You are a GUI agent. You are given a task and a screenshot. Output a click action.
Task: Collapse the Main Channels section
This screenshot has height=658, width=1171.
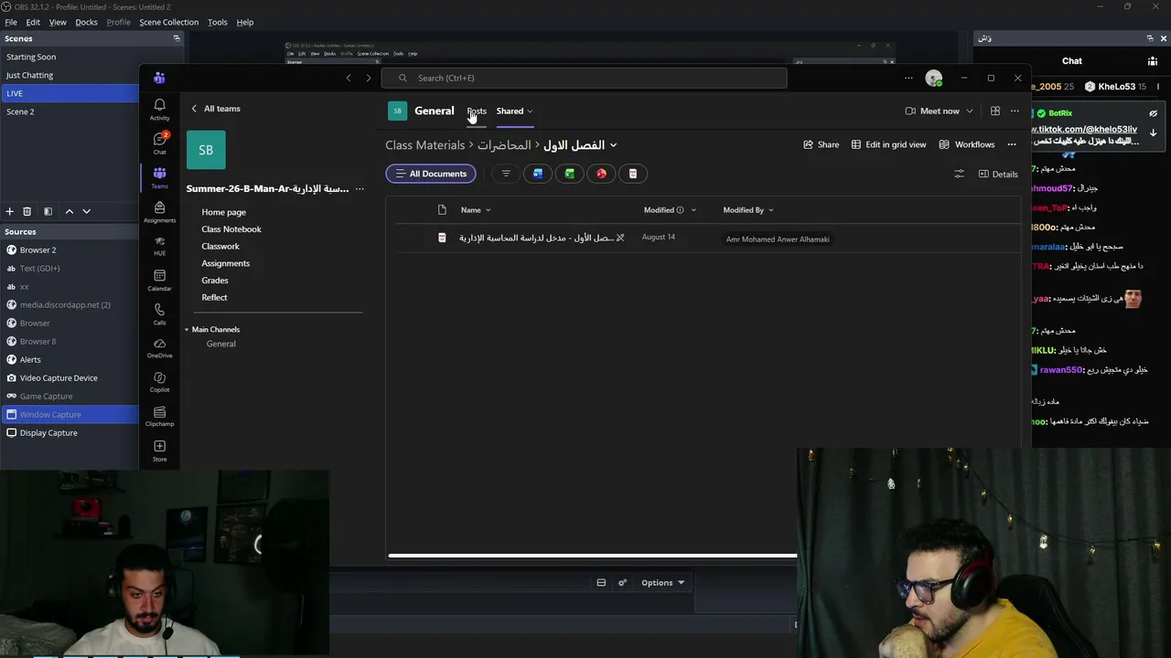click(x=187, y=329)
